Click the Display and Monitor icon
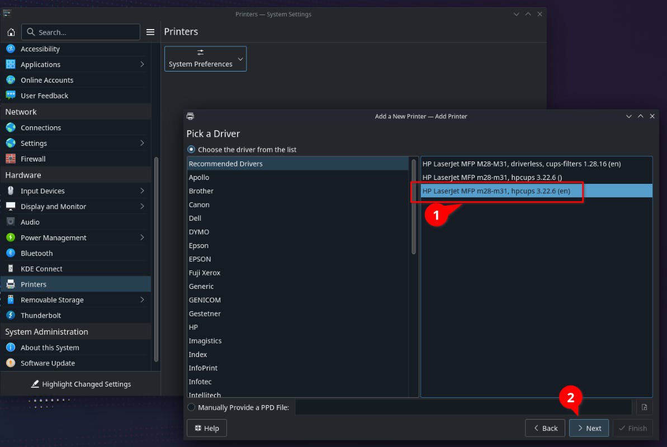 11,206
